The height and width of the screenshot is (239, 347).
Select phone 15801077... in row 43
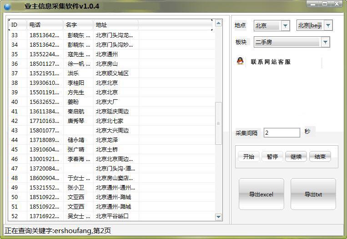point(44,131)
